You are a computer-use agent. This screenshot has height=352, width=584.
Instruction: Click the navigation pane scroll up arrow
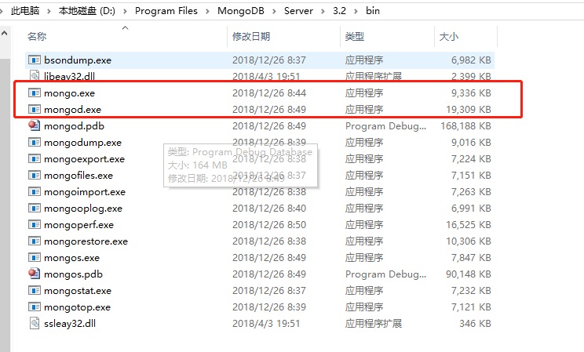click(5, 34)
